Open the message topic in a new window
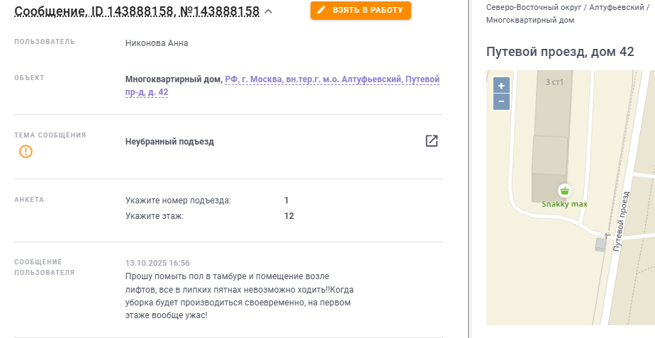 click(x=431, y=141)
